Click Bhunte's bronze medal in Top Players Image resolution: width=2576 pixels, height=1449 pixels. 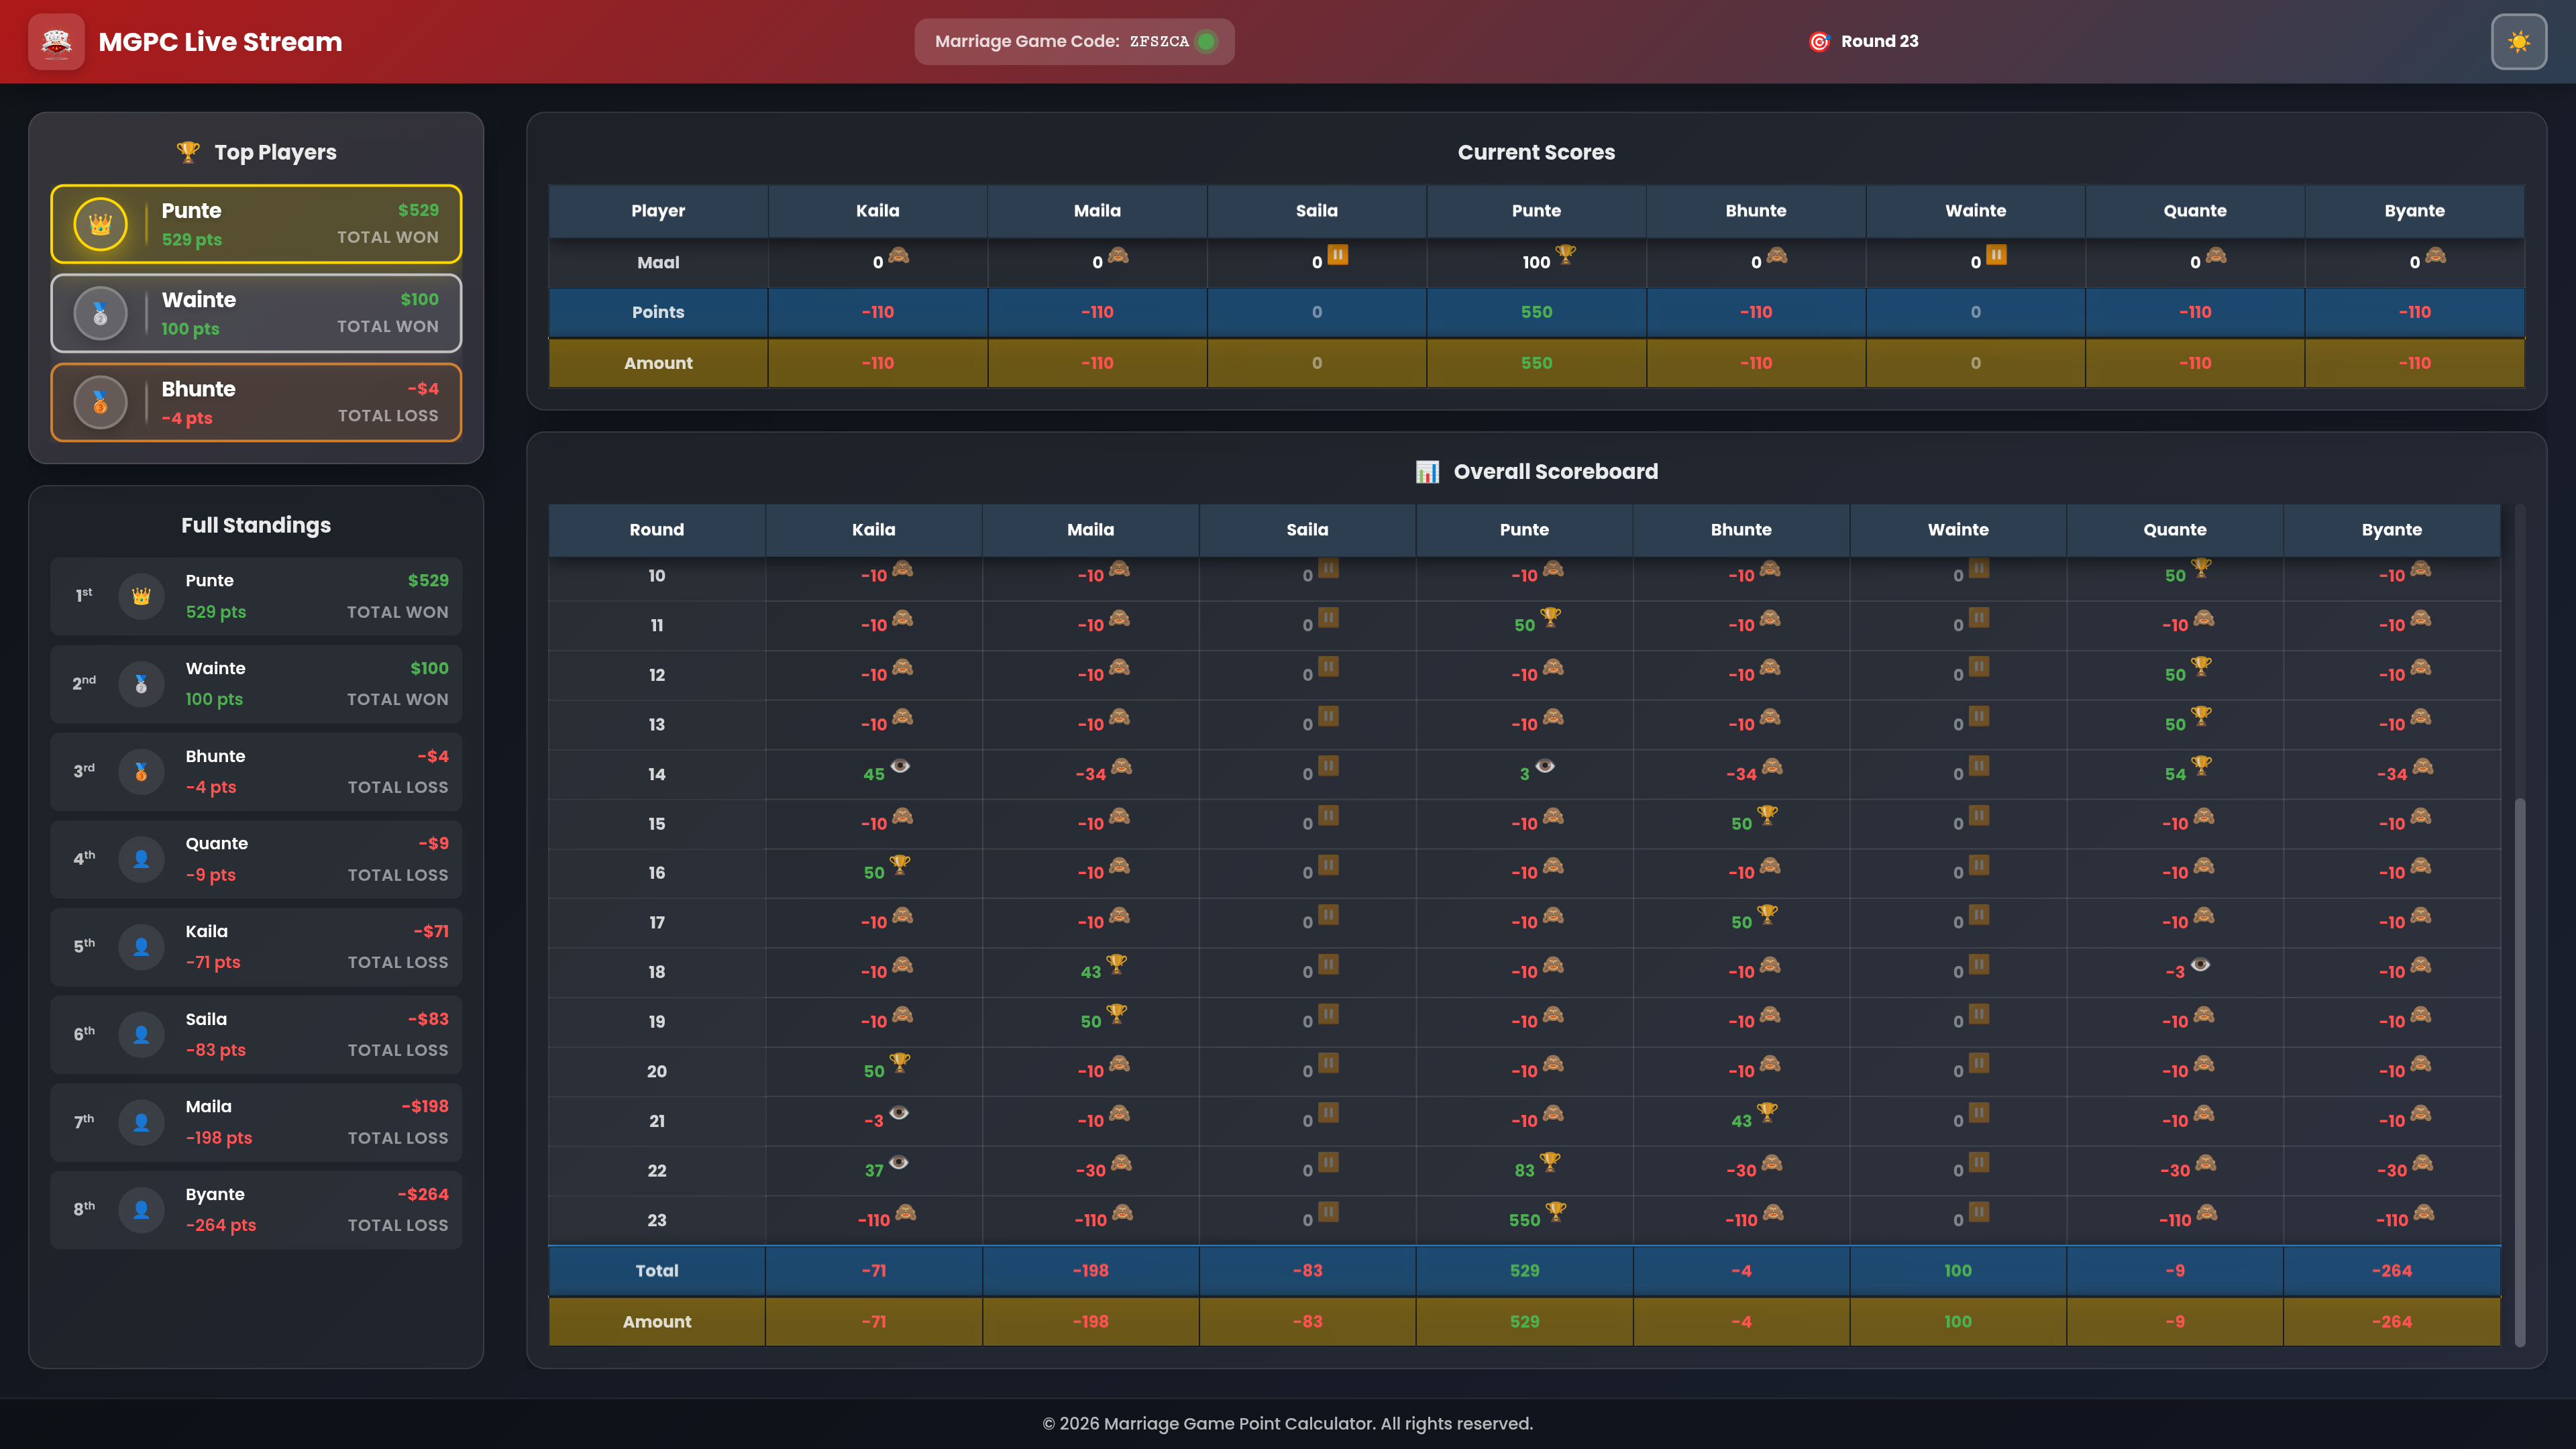[100, 402]
